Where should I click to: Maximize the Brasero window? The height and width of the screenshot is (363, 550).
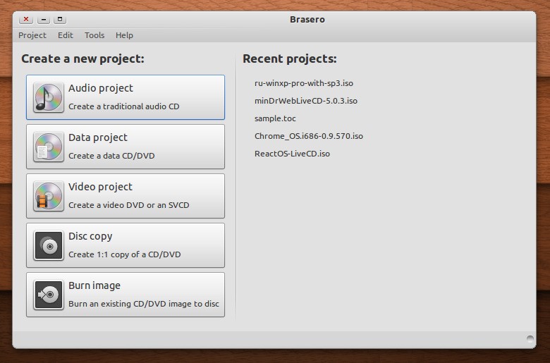(60, 19)
